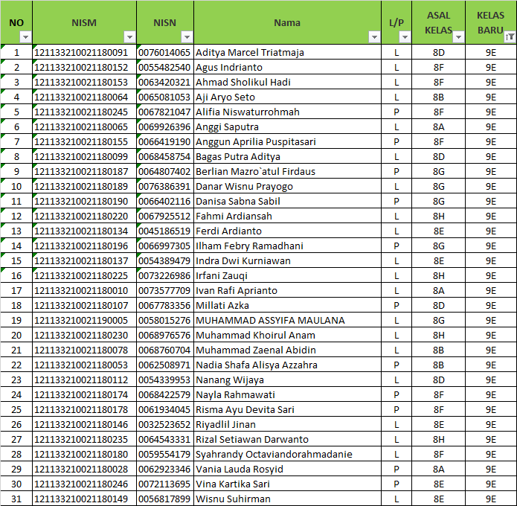Select the name cell Riyadlil Jinan
Viewport: 517px width, 506px height.
(288, 425)
